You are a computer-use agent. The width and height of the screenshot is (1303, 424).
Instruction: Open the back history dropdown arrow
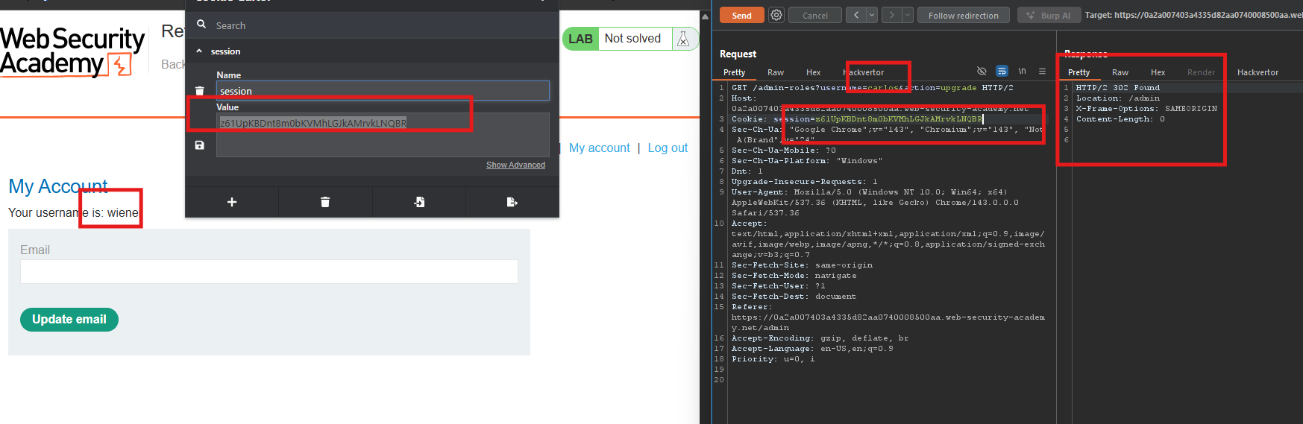(x=872, y=15)
